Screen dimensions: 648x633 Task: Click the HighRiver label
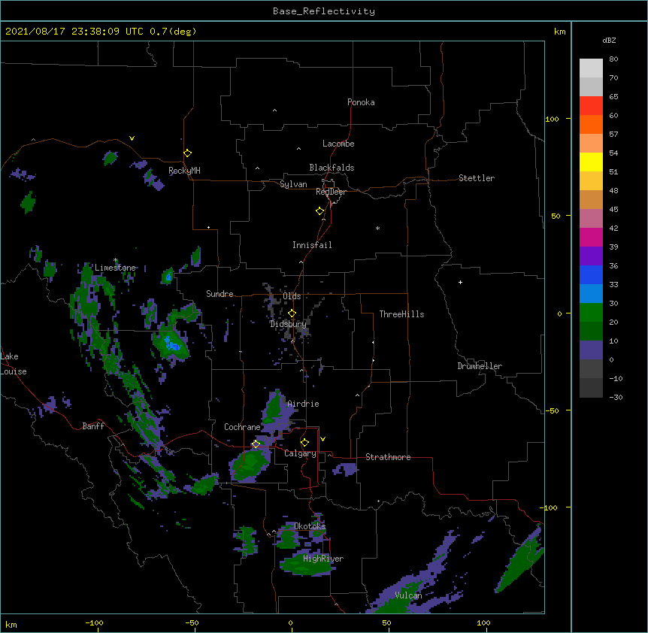(323, 559)
